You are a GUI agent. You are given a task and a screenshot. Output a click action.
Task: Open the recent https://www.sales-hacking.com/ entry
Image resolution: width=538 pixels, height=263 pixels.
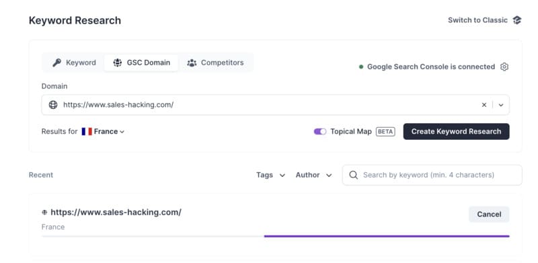coord(116,213)
